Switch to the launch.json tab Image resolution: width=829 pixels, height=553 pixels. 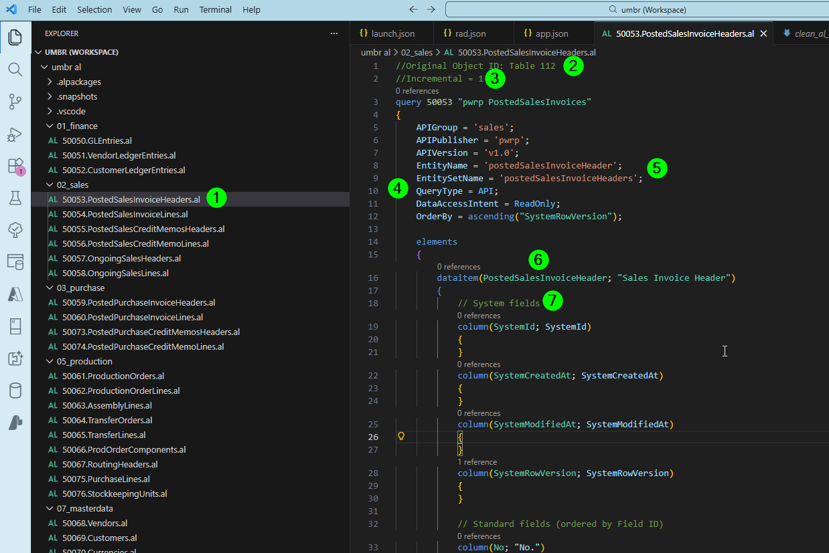click(x=392, y=33)
